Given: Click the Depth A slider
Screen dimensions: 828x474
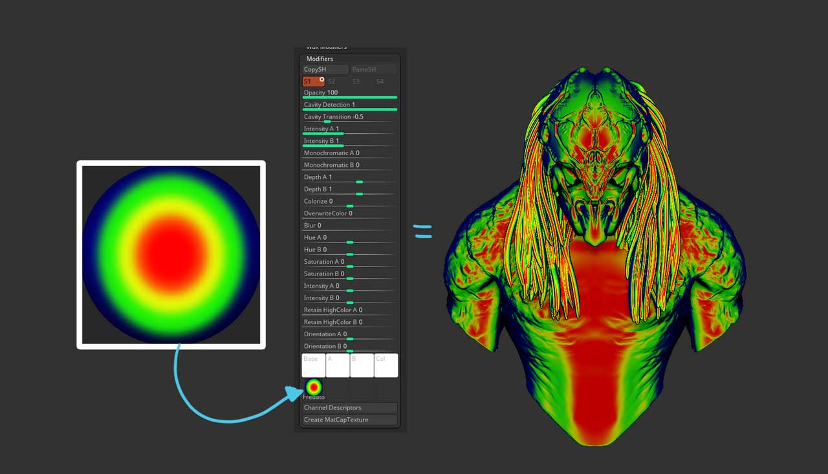Looking at the screenshot, I should [350, 178].
